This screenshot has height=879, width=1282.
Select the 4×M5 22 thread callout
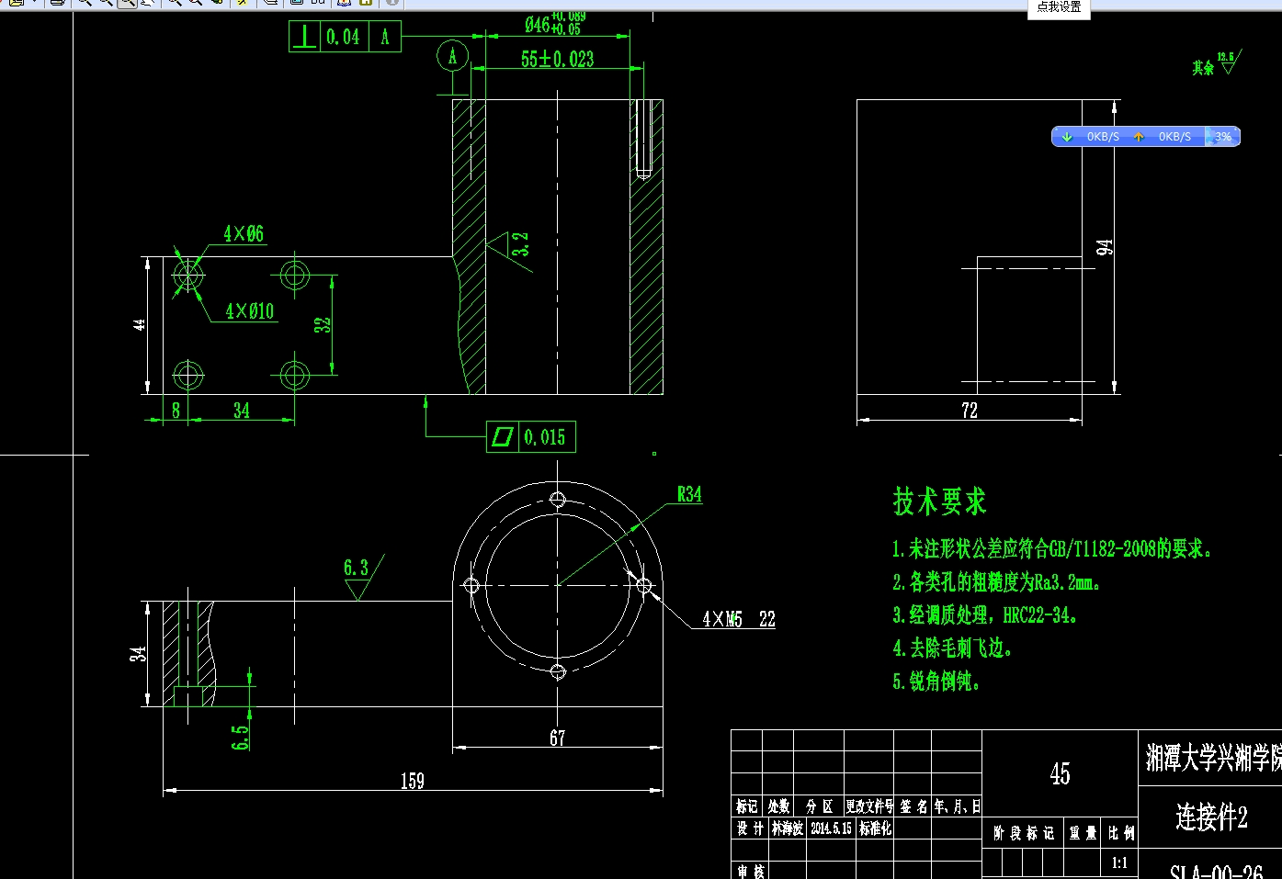[x=739, y=620]
